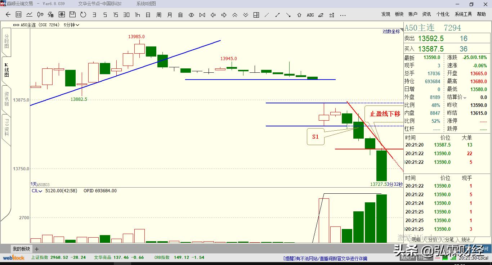
Task: Click the chain link icon beside A50主连
Action: [16, 25]
